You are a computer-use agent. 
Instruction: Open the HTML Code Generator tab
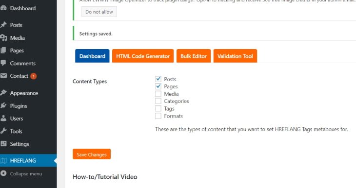tap(143, 56)
